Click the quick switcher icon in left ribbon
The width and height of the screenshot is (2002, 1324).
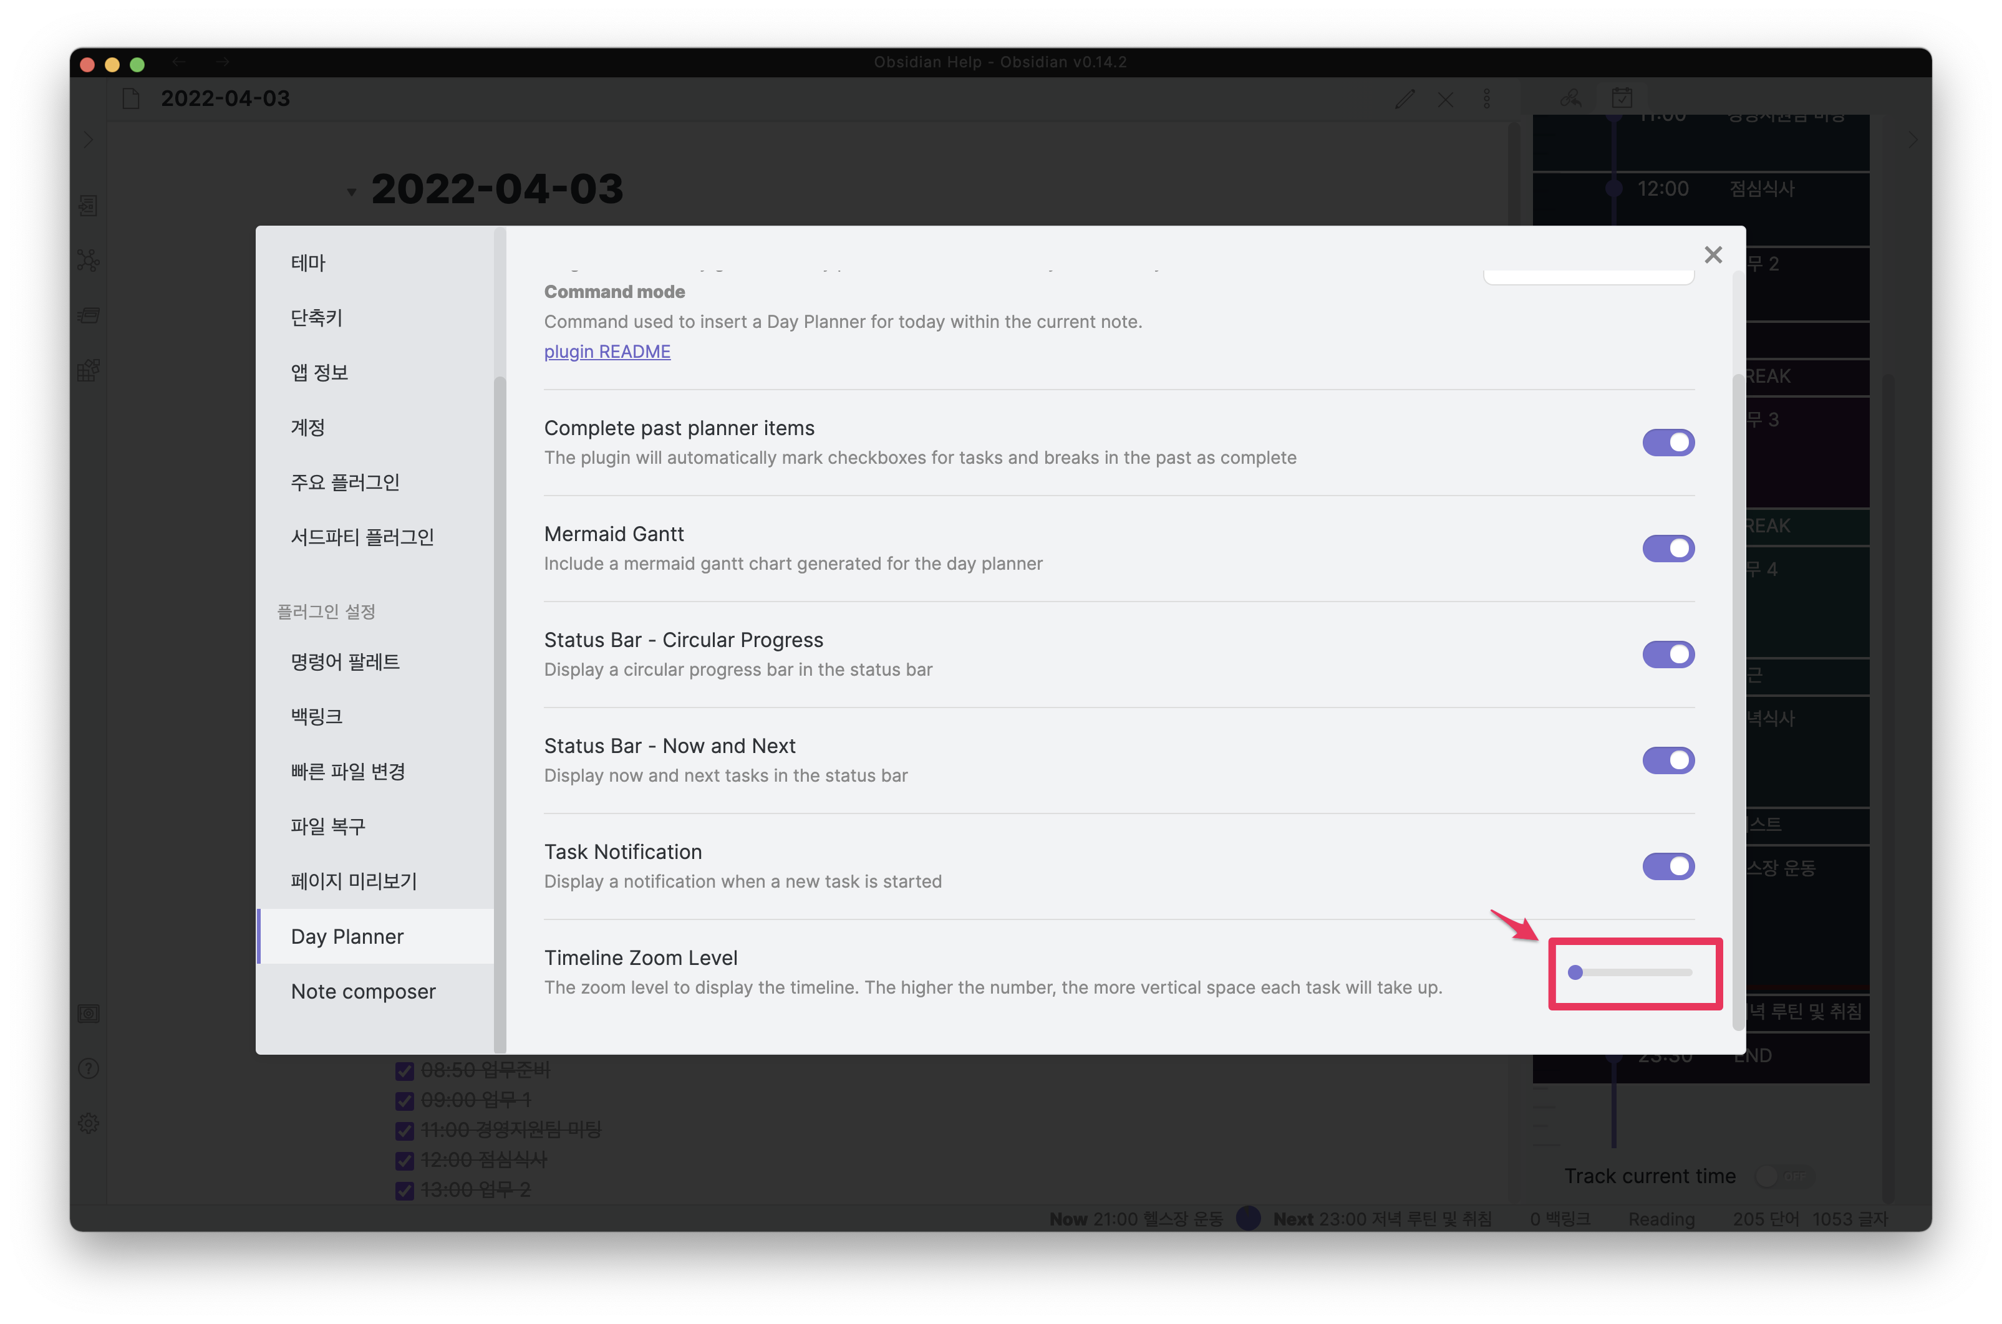(89, 205)
